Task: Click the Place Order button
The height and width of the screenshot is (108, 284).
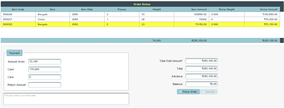Action: pyautogui.click(x=188, y=92)
